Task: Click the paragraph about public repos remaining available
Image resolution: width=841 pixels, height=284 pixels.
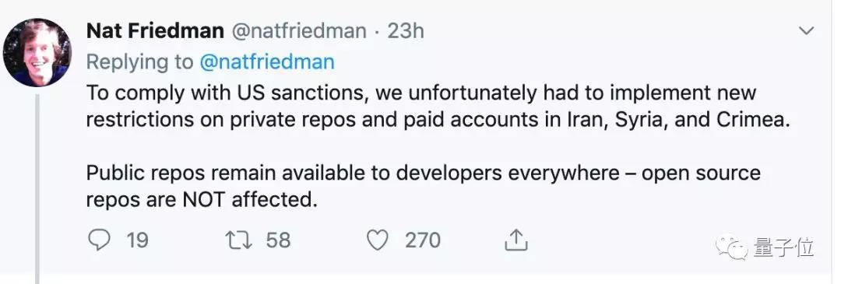Action: [423, 187]
